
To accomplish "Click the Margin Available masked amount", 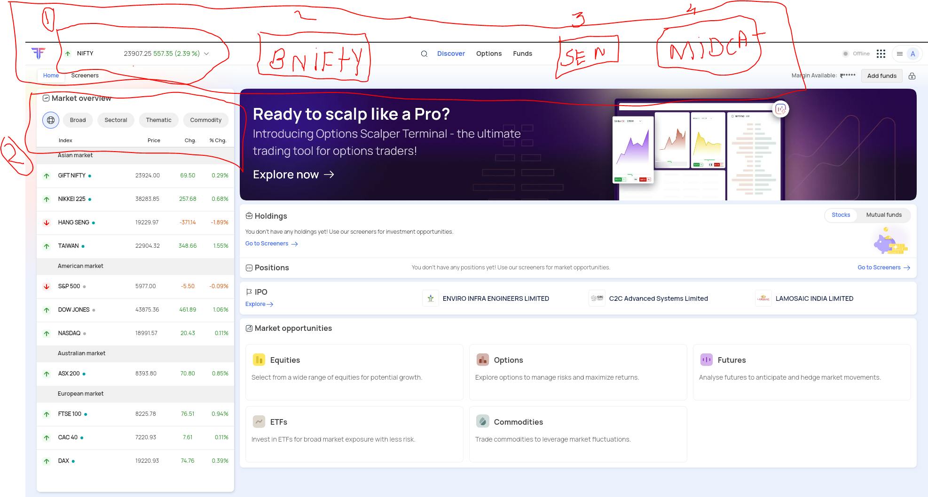I will (848, 76).
